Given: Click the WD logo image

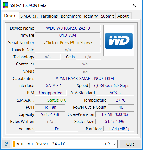Looking at the screenshot, I should click(x=119, y=41).
